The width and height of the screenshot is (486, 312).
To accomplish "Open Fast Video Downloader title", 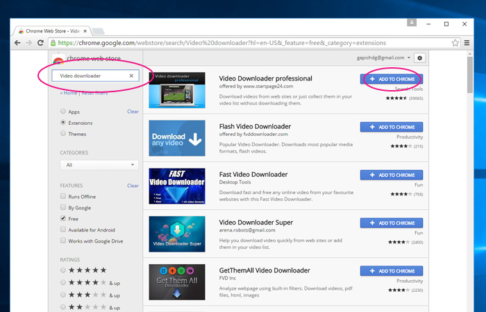I will click(253, 174).
